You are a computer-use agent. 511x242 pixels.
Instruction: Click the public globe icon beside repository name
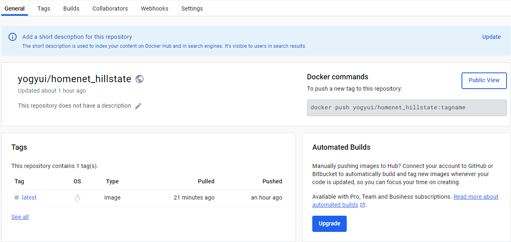pos(140,79)
